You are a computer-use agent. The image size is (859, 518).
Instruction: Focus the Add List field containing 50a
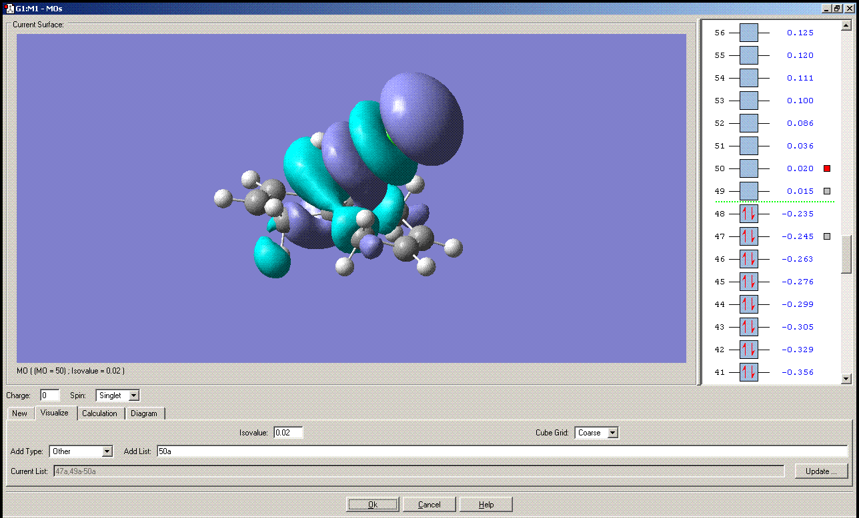point(502,451)
